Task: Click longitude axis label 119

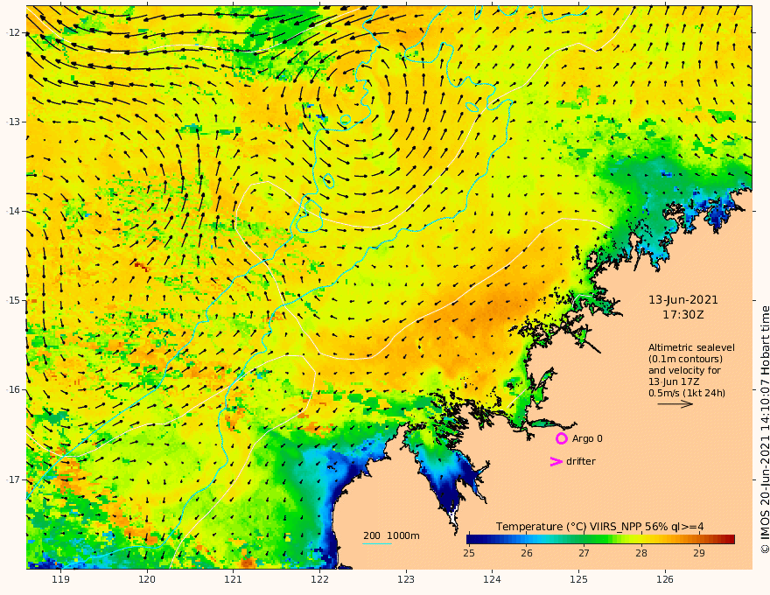Action: coord(61,580)
